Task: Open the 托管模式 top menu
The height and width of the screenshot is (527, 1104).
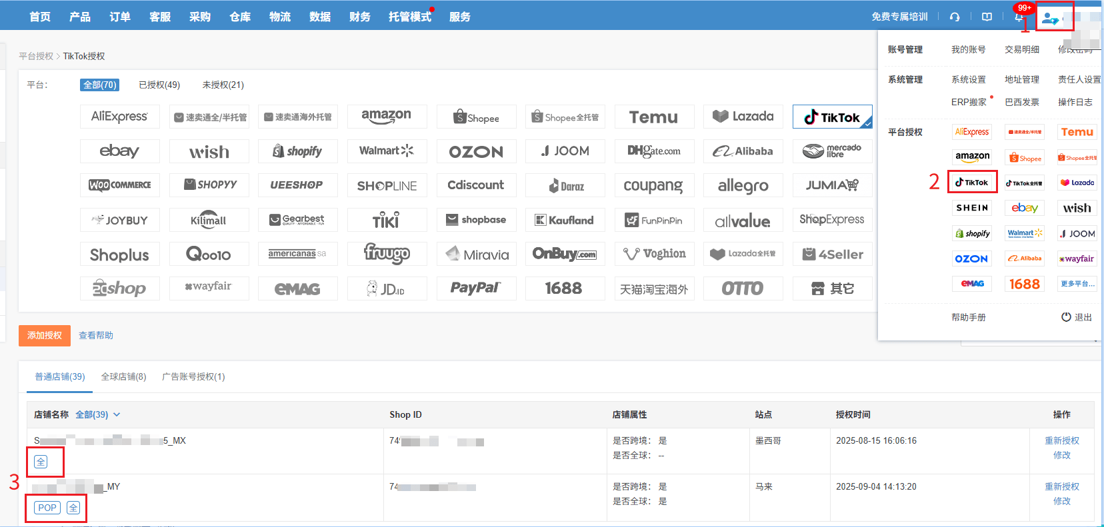Action: 409,17
